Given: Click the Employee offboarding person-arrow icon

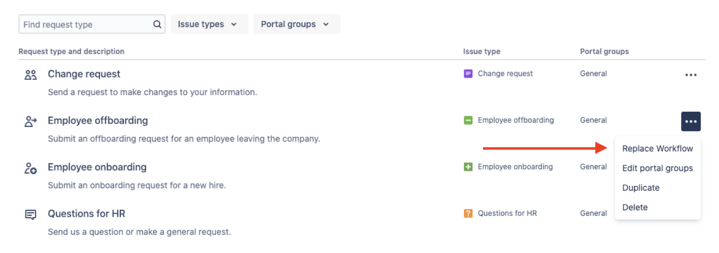Looking at the screenshot, I should click(x=31, y=122).
